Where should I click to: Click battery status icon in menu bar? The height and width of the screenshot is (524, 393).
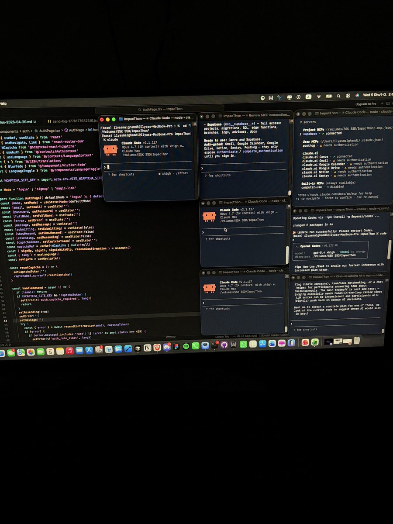[329, 97]
